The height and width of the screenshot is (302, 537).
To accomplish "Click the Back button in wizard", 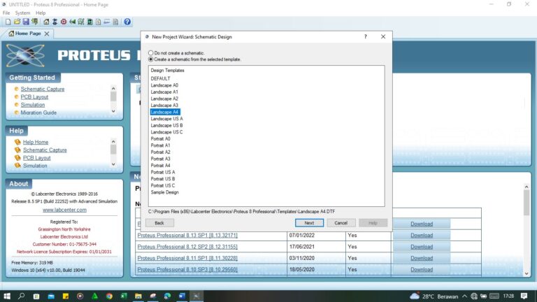I will (x=159, y=223).
